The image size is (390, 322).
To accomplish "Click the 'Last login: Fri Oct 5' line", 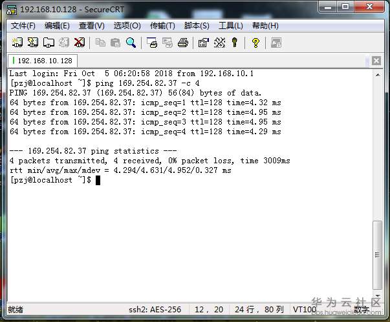I will pyautogui.click(x=131, y=74).
